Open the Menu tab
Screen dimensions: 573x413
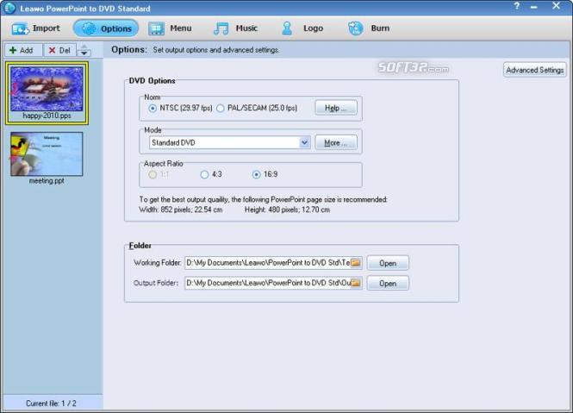[171, 28]
